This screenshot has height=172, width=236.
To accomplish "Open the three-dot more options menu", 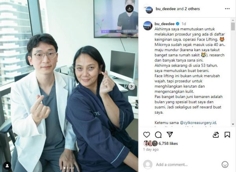I will click(227, 9).
